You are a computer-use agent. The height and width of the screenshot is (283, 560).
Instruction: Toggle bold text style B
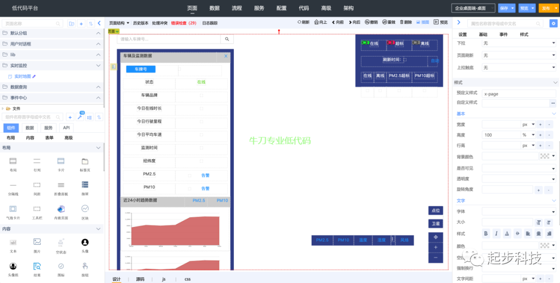point(486,233)
